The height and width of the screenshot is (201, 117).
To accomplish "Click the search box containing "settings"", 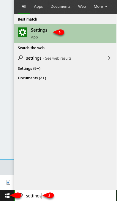I will tap(65, 196).
